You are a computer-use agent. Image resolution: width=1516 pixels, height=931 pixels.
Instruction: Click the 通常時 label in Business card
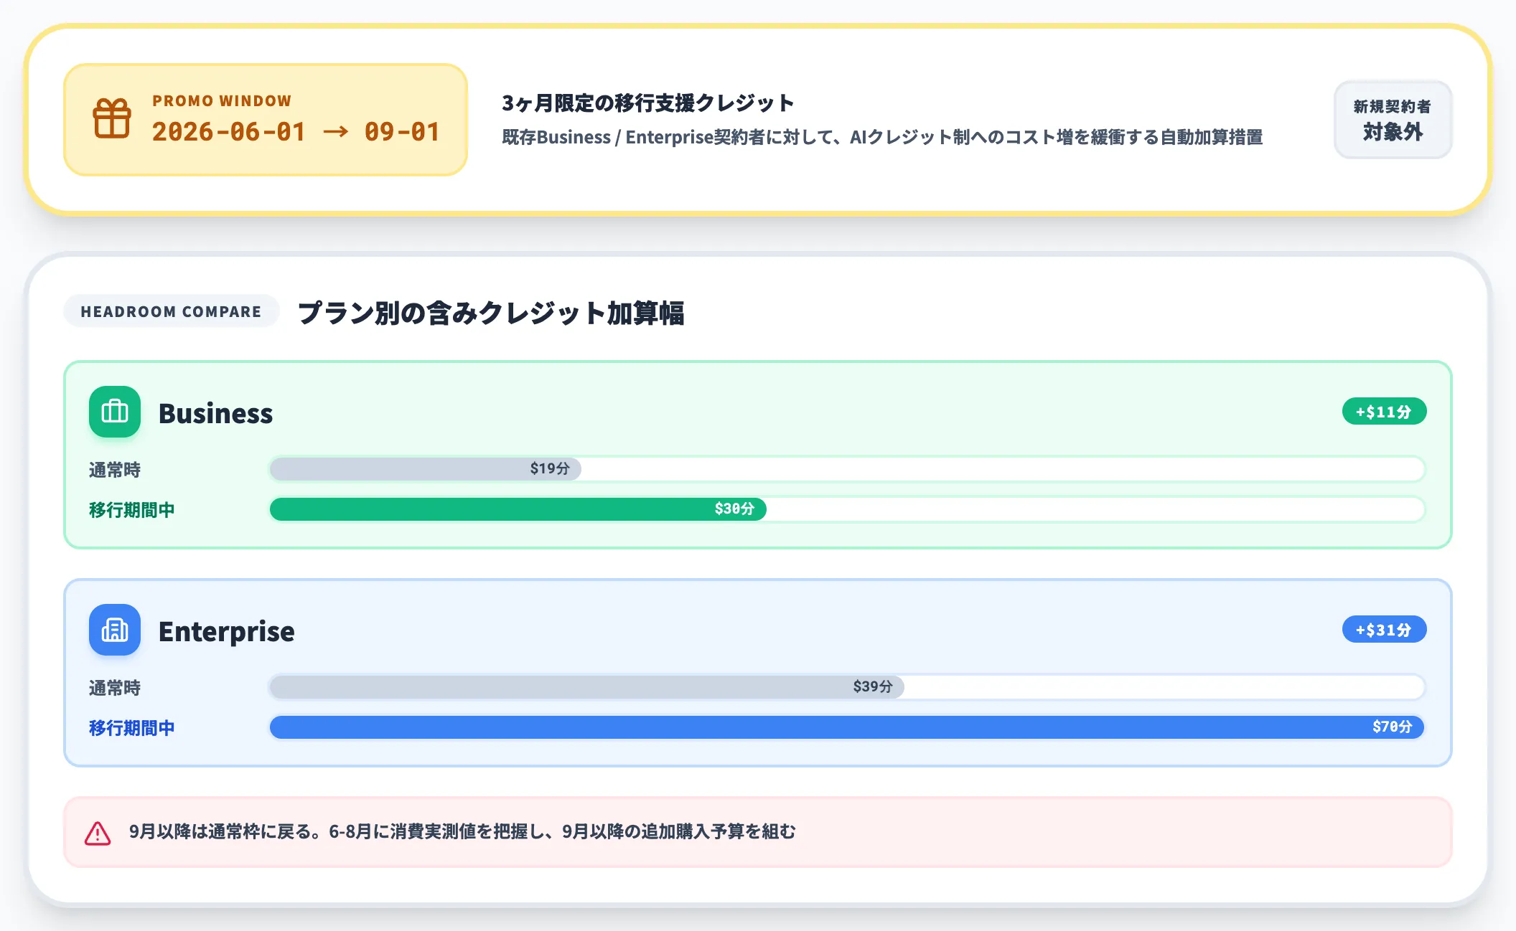tap(115, 470)
